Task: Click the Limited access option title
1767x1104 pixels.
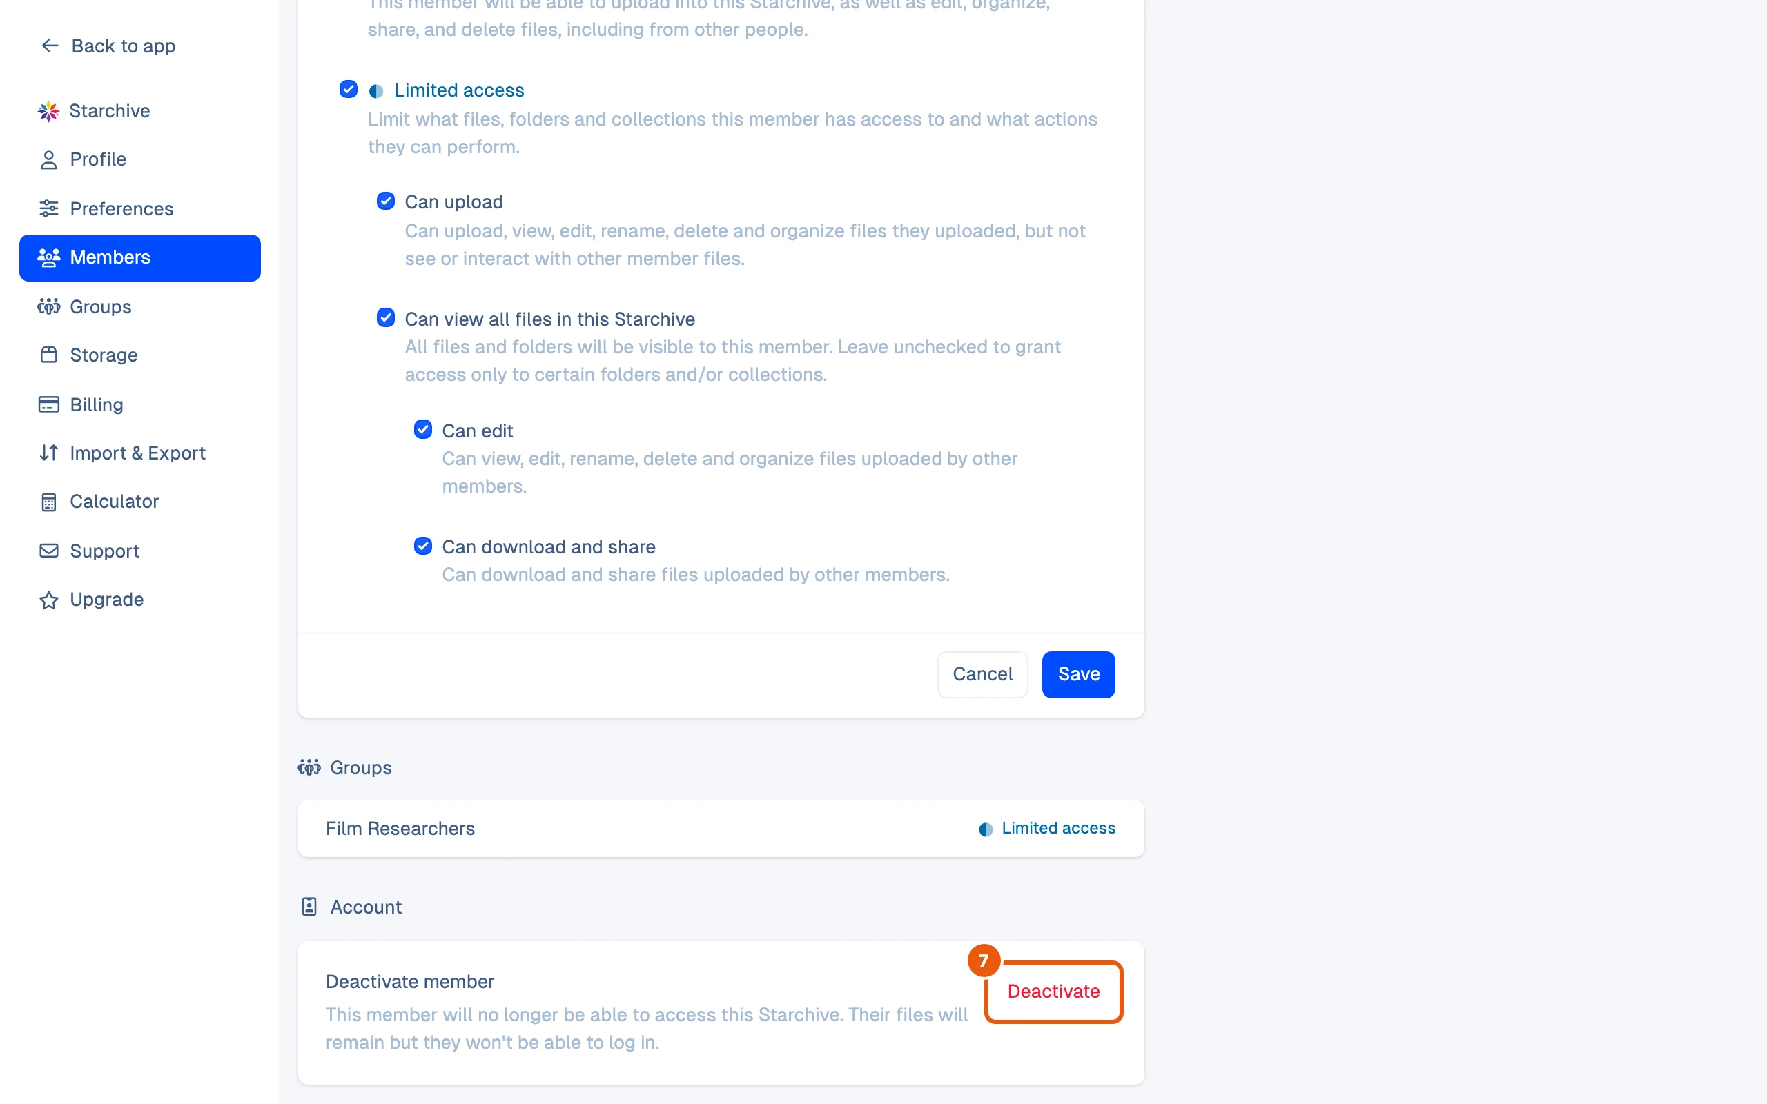Action: (x=459, y=90)
